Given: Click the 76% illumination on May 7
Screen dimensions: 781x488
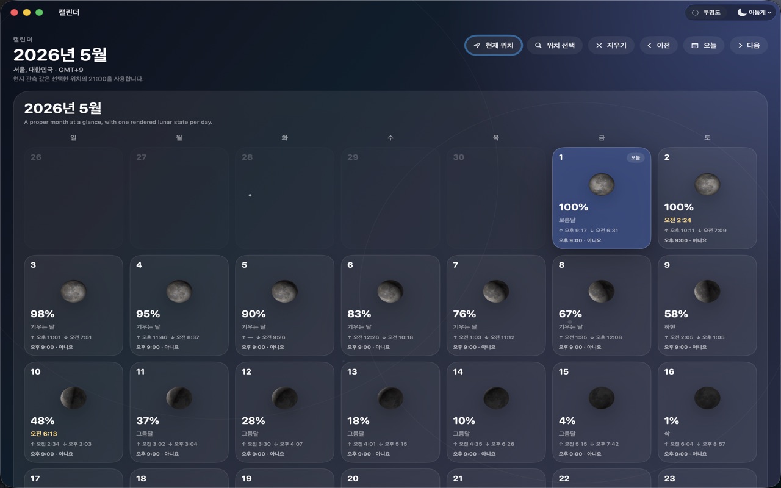Looking at the screenshot, I should (x=465, y=314).
